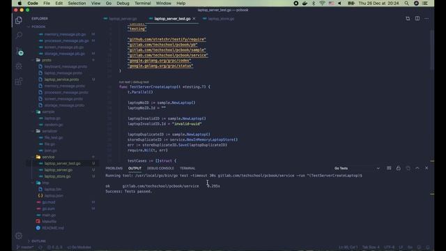Switch to the OUTPUT panel tab
Image resolution: width=446 pixels, height=251 pixels.
coord(134,168)
